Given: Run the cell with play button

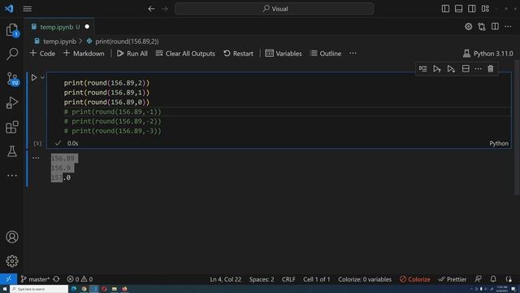Looking at the screenshot, I should (x=34, y=77).
